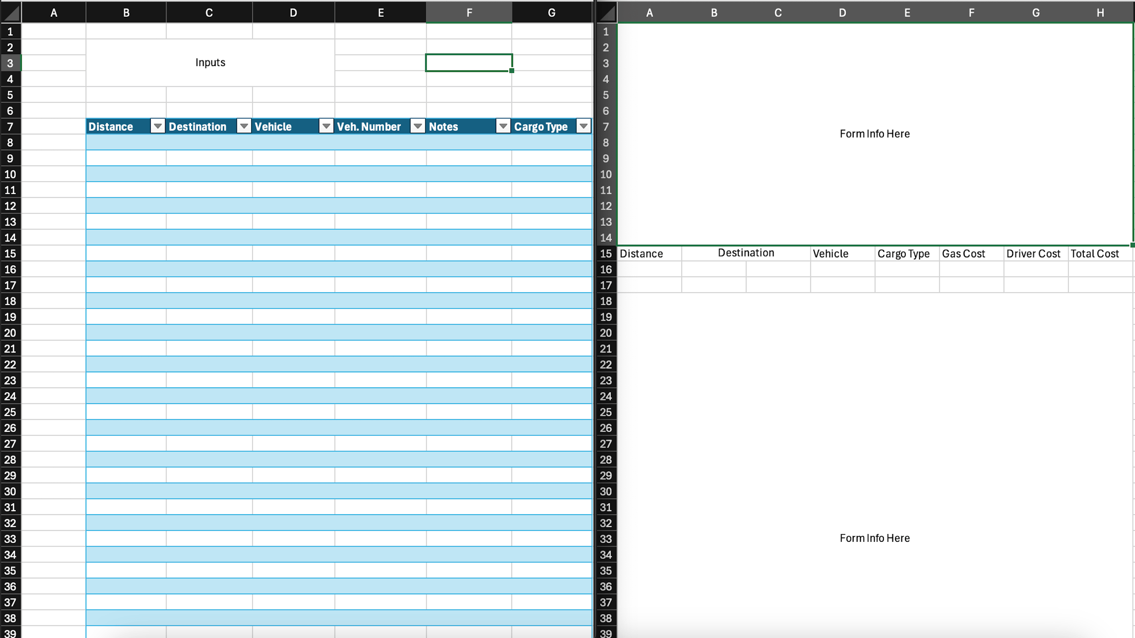
Task: Select lower Form Info Here text
Action: pyautogui.click(x=875, y=538)
